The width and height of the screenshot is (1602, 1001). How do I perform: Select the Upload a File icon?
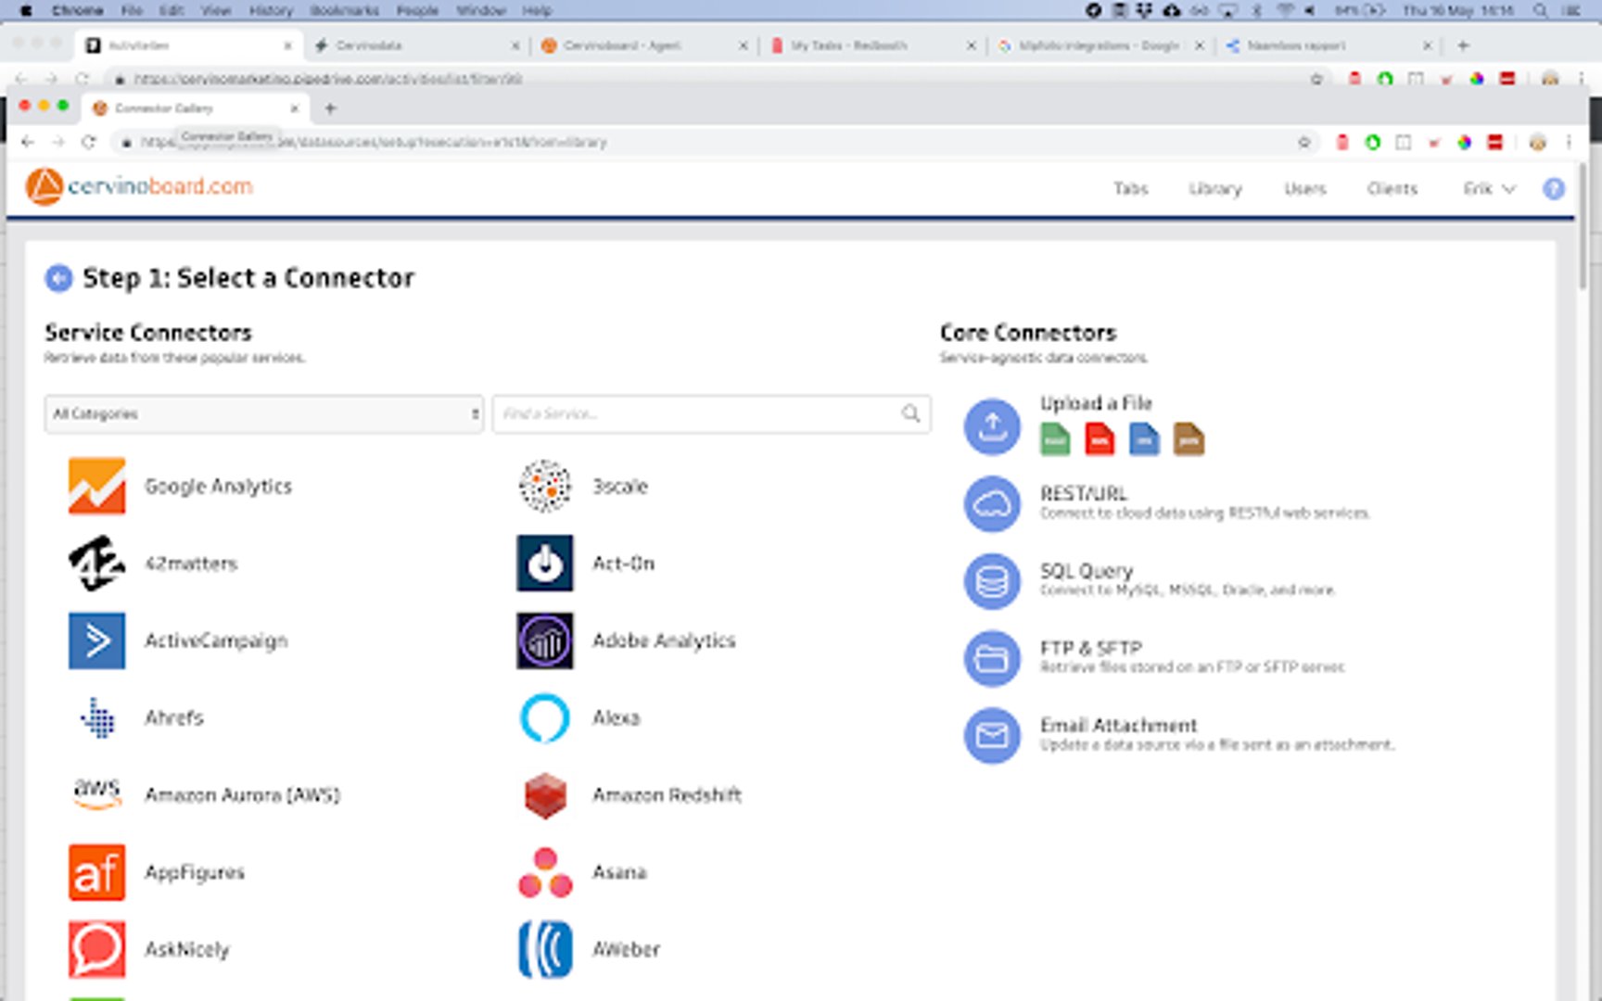(992, 426)
